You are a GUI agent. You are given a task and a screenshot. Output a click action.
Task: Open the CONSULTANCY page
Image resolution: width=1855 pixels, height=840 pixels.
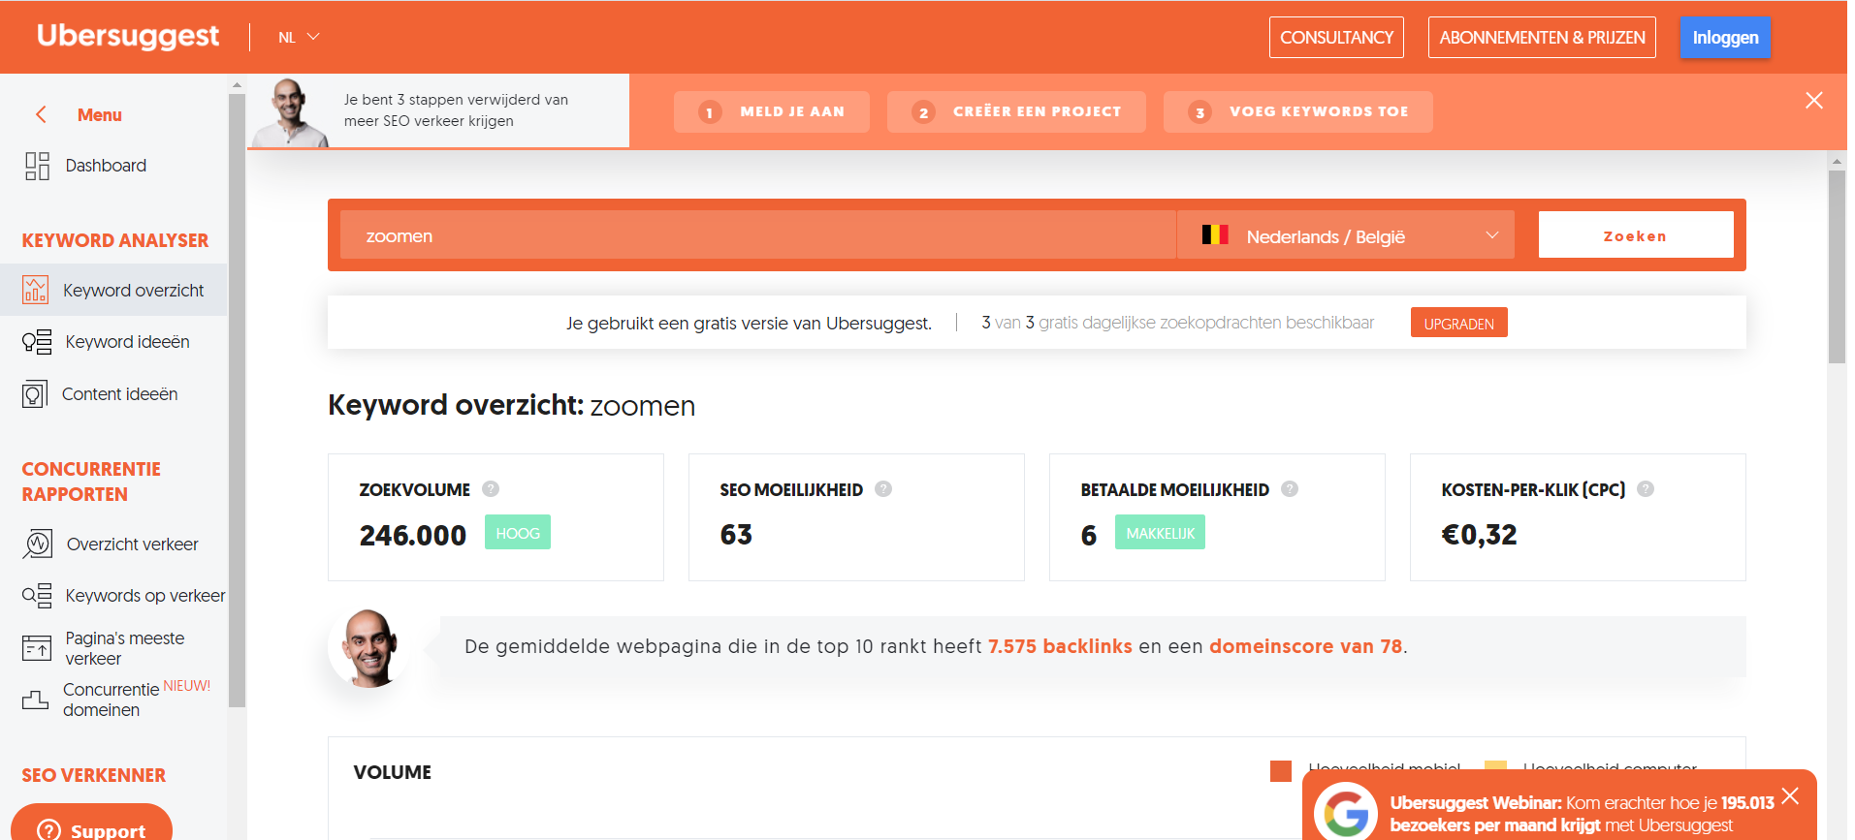tap(1336, 37)
